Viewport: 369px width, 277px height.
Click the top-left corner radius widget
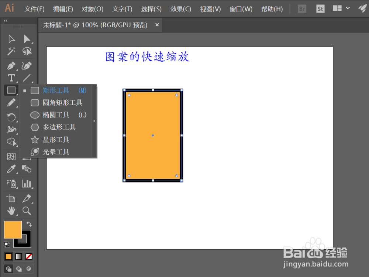point(129,95)
